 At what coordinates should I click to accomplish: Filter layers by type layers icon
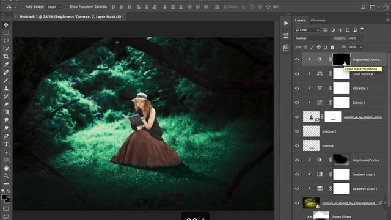tap(340, 30)
